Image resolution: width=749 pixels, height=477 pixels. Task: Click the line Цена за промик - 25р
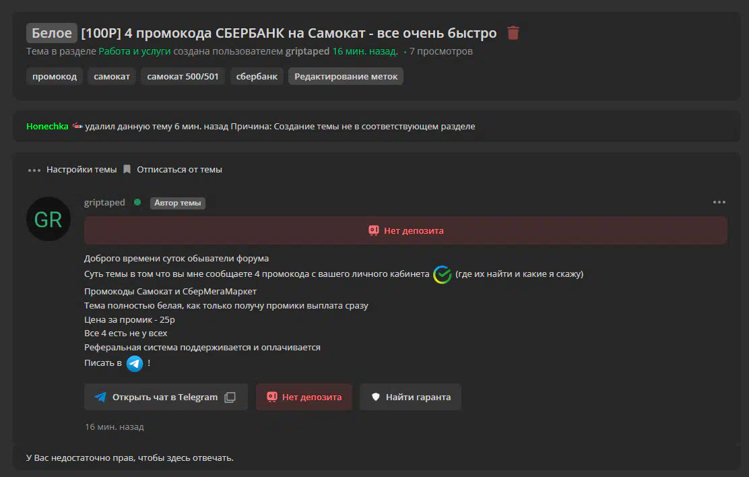[129, 319]
